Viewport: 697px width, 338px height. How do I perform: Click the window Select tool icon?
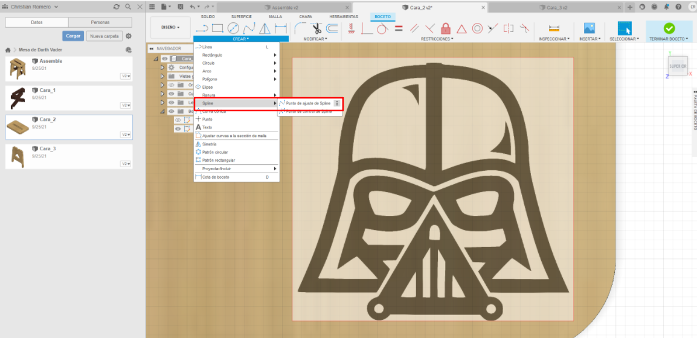(625, 28)
